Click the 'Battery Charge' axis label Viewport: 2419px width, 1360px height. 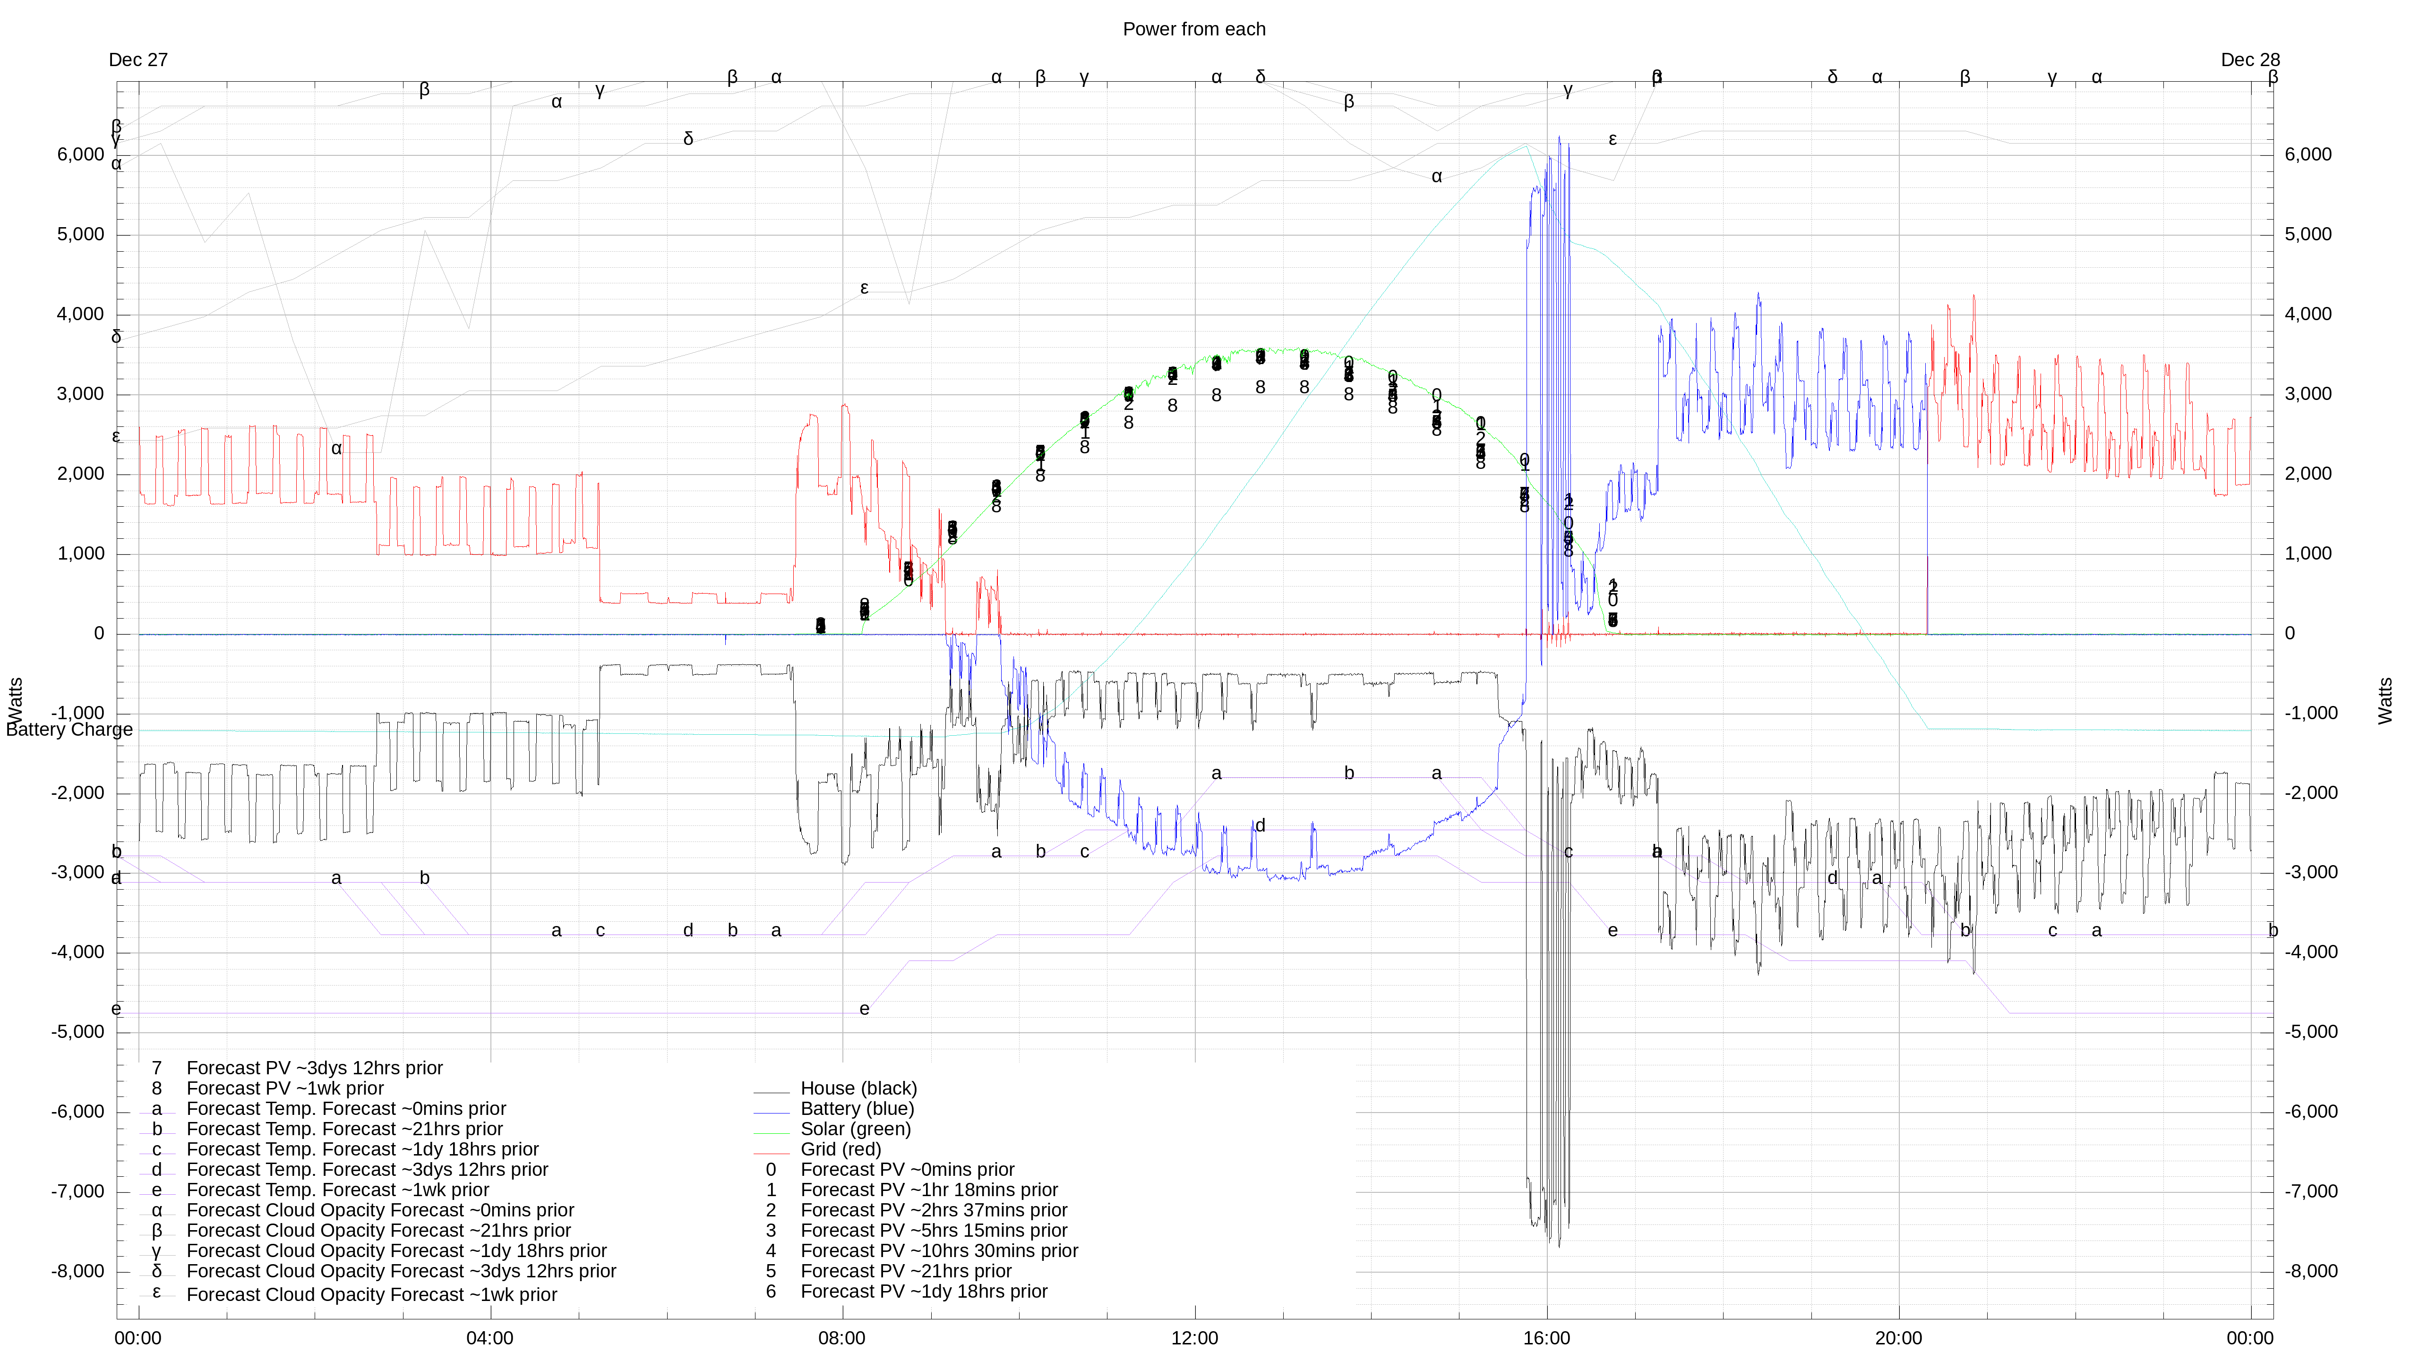pyautogui.click(x=69, y=730)
